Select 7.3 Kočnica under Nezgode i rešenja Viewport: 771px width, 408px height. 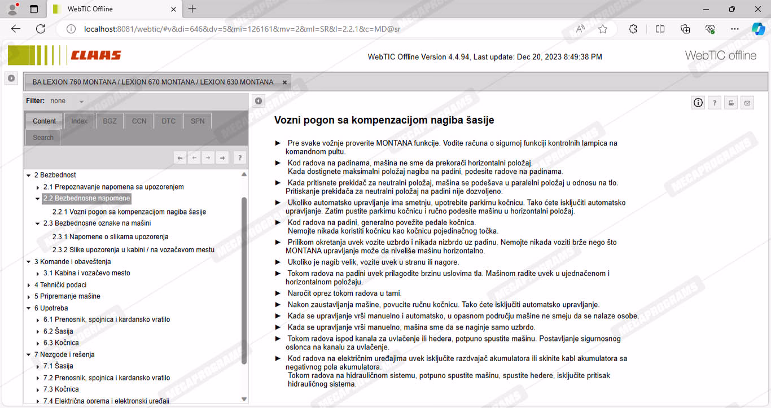click(x=61, y=389)
